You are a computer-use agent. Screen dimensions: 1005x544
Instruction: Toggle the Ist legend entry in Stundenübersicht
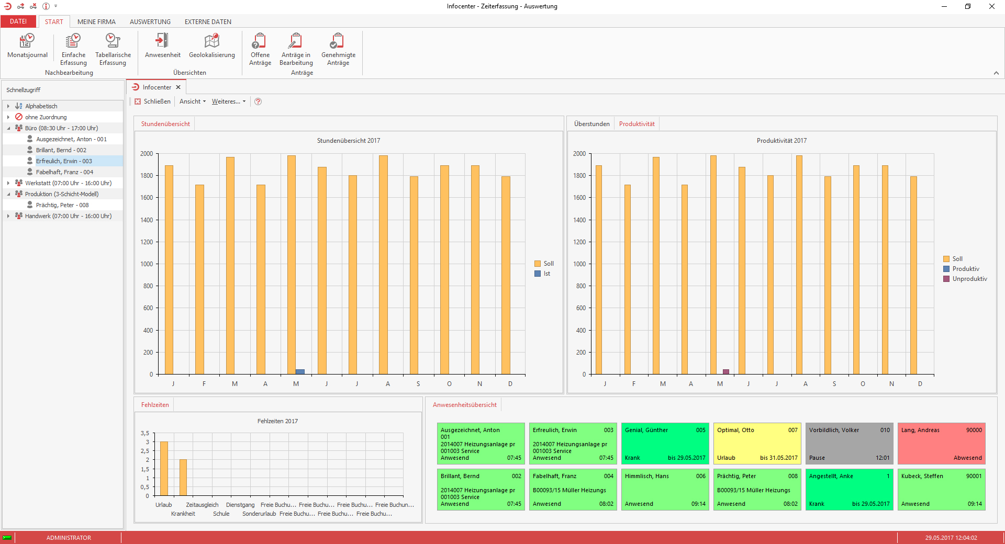542,274
